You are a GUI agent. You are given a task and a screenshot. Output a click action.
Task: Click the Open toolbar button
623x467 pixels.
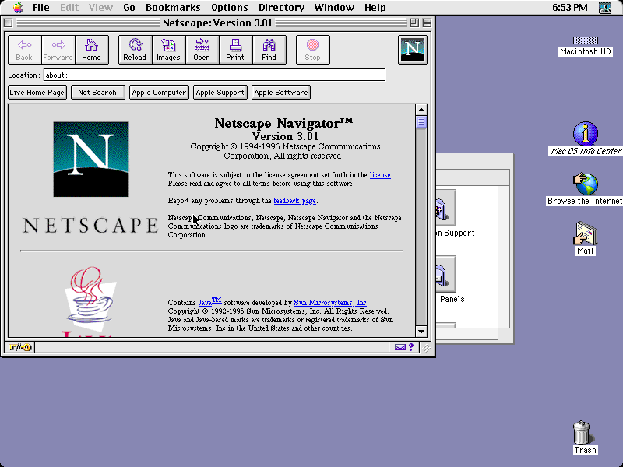[x=202, y=50]
